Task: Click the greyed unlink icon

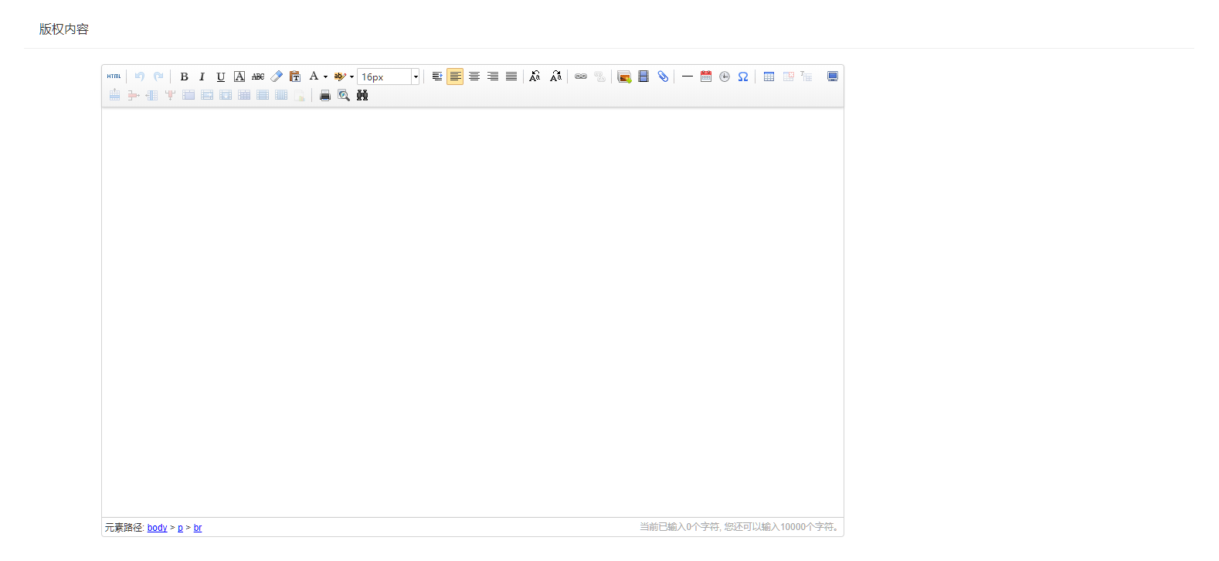Action: (x=599, y=76)
